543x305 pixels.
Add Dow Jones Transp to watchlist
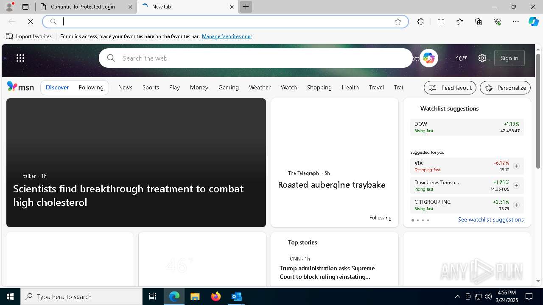pyautogui.click(x=516, y=186)
